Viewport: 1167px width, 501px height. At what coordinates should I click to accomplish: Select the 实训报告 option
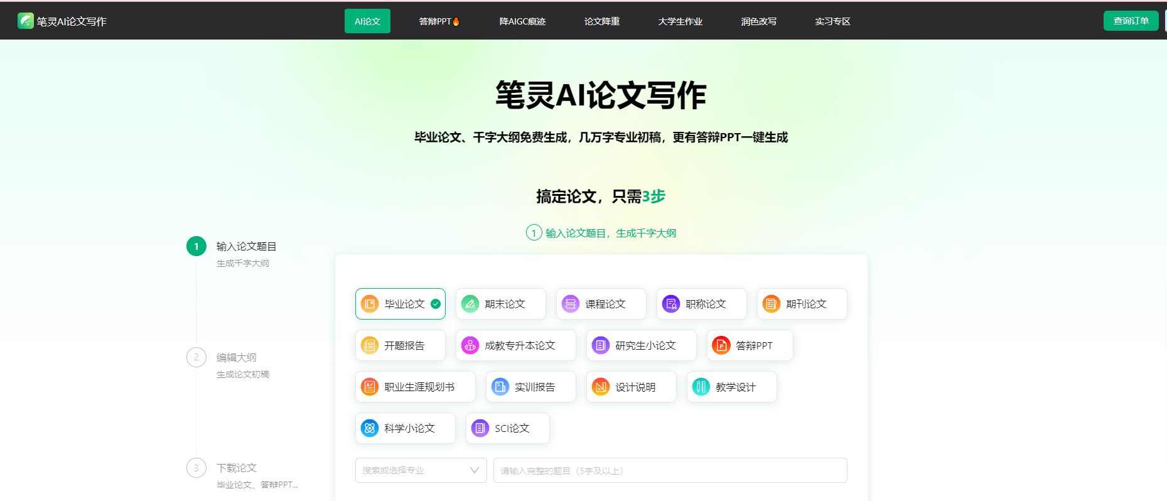coord(531,387)
